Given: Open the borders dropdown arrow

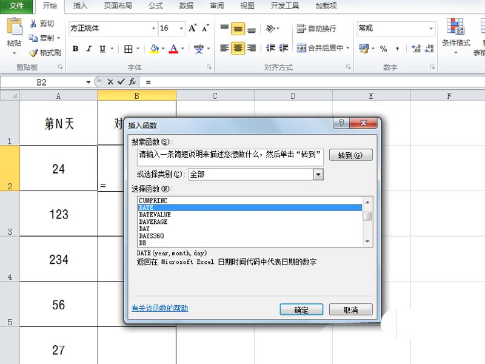Looking at the screenshot, I should pos(138,49).
